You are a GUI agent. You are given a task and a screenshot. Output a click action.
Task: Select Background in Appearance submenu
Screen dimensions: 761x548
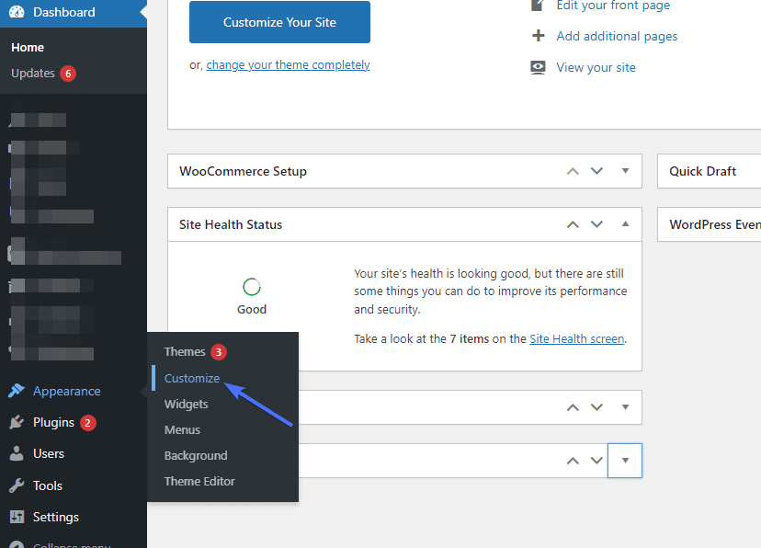click(196, 456)
